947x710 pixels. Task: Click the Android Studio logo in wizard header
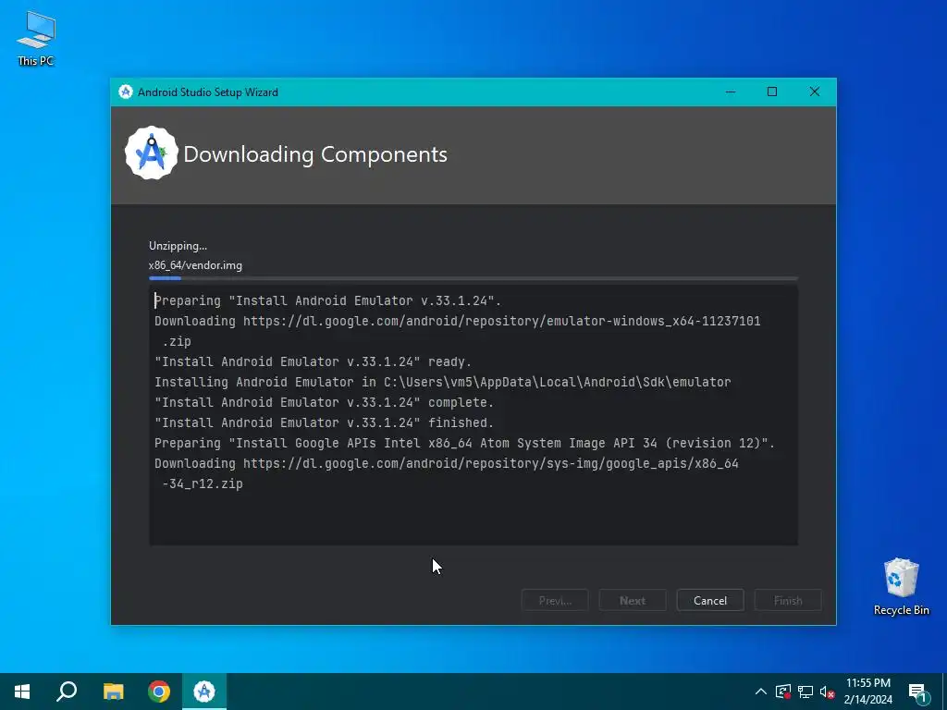pos(151,153)
